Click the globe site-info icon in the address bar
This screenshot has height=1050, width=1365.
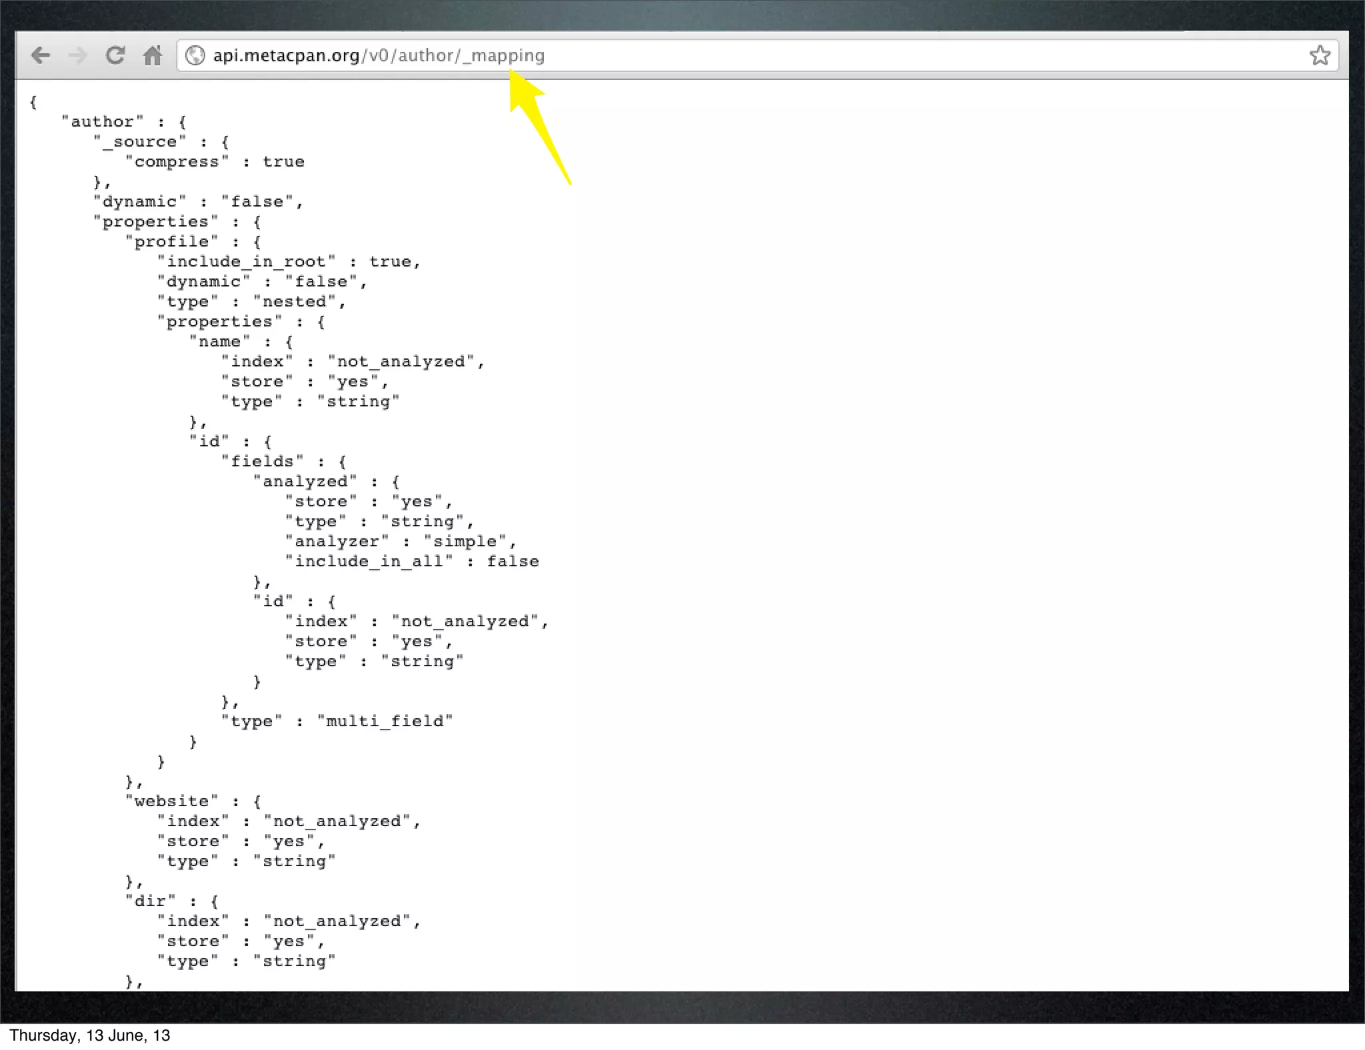(x=195, y=55)
